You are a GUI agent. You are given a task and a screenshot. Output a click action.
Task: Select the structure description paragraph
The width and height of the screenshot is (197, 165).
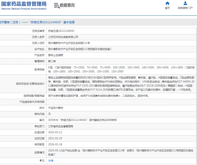[x=121, y=84]
